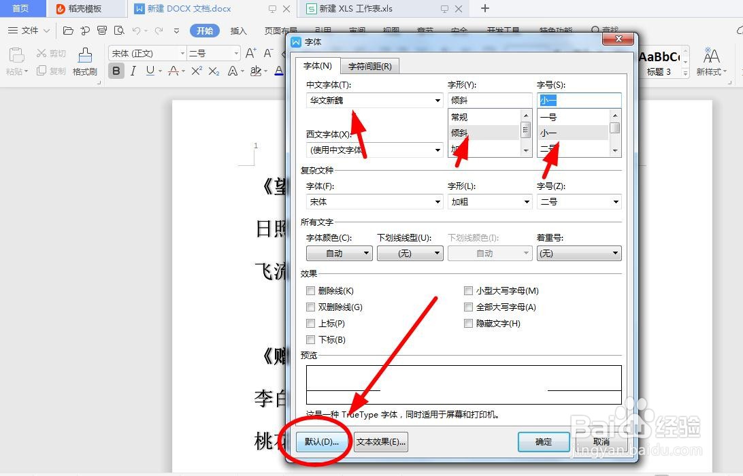The height and width of the screenshot is (476, 743).
Task: Toggle underline formatting in the ribbon
Action: pyautogui.click(x=148, y=71)
